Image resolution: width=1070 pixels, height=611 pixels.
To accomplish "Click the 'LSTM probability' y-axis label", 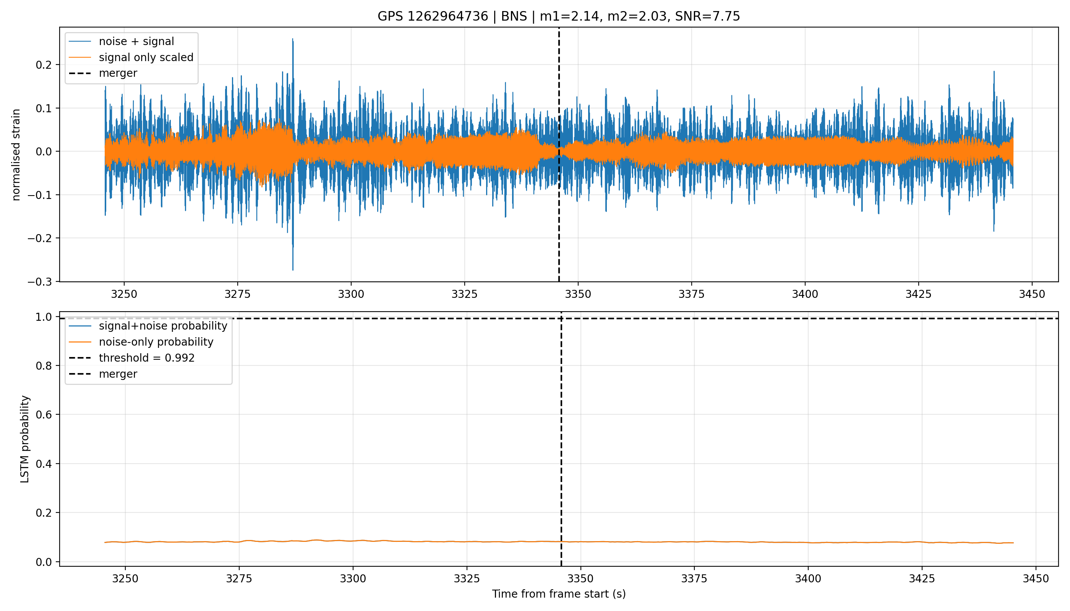I will point(25,440).
